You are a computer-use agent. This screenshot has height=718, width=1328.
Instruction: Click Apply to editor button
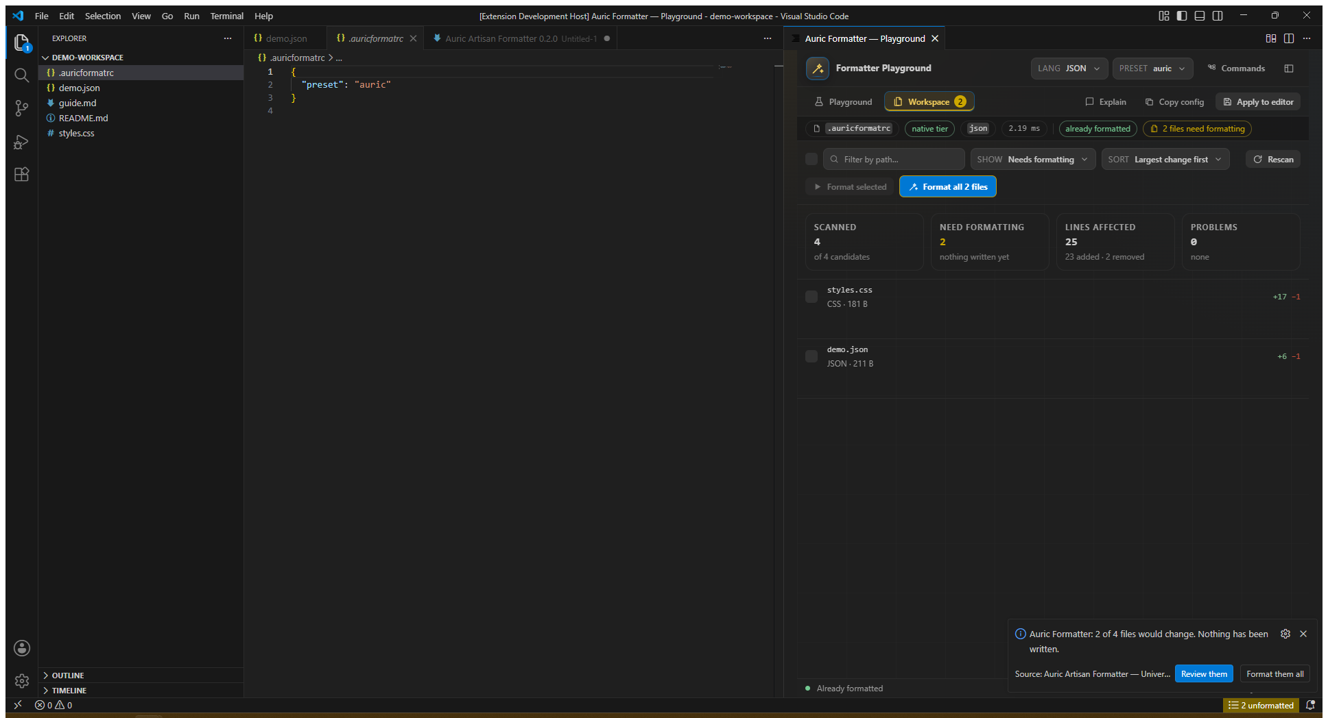pyautogui.click(x=1258, y=101)
